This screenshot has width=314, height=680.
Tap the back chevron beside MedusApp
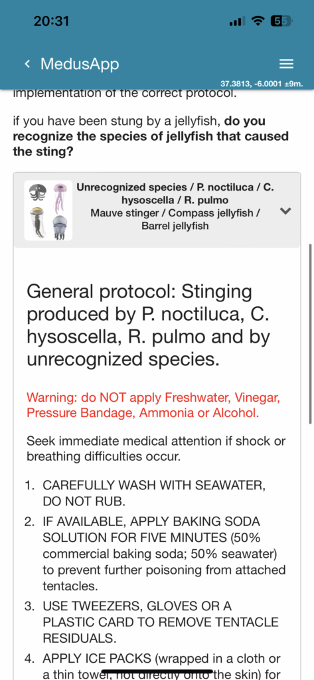[x=27, y=64]
